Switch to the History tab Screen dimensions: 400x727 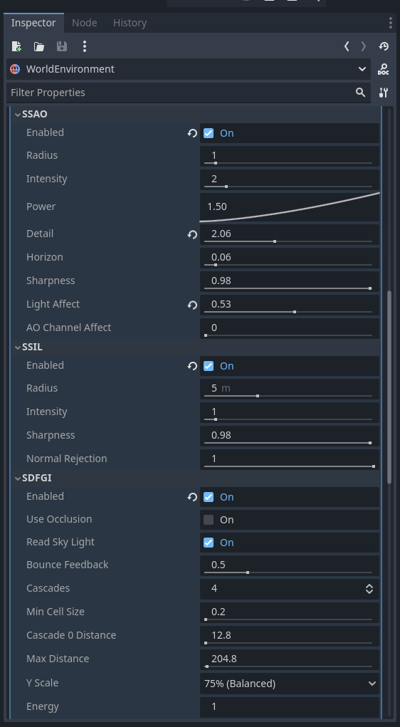click(130, 23)
